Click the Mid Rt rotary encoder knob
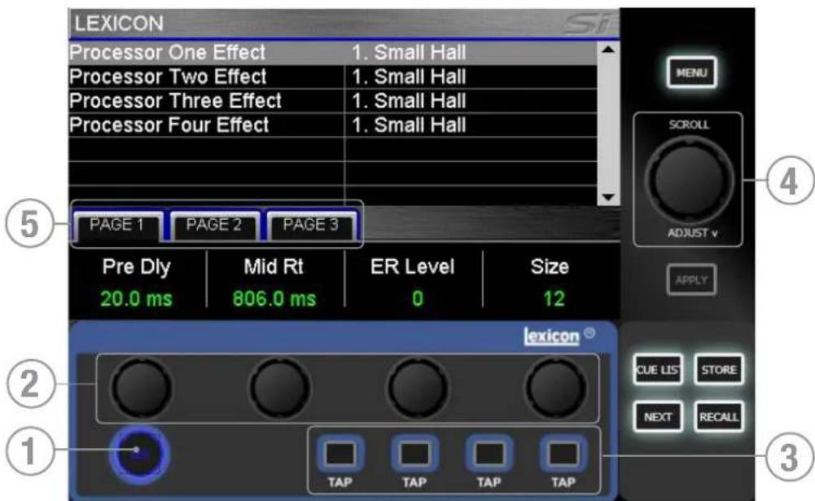 tap(279, 388)
